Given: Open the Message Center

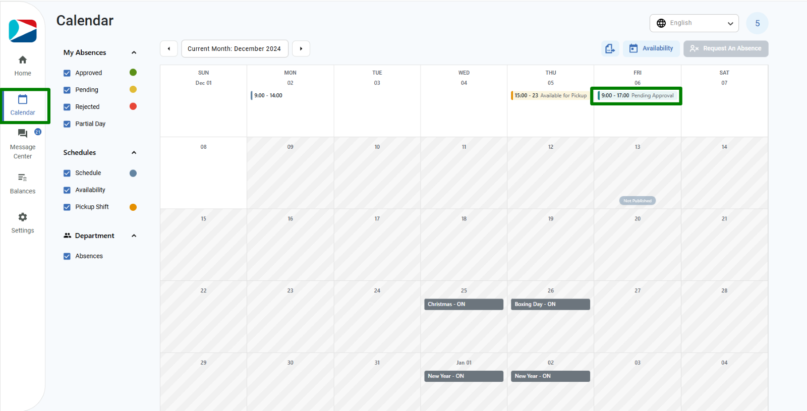Looking at the screenshot, I should pyautogui.click(x=23, y=145).
